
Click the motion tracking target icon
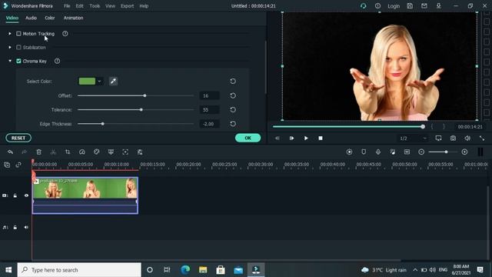pos(125,152)
